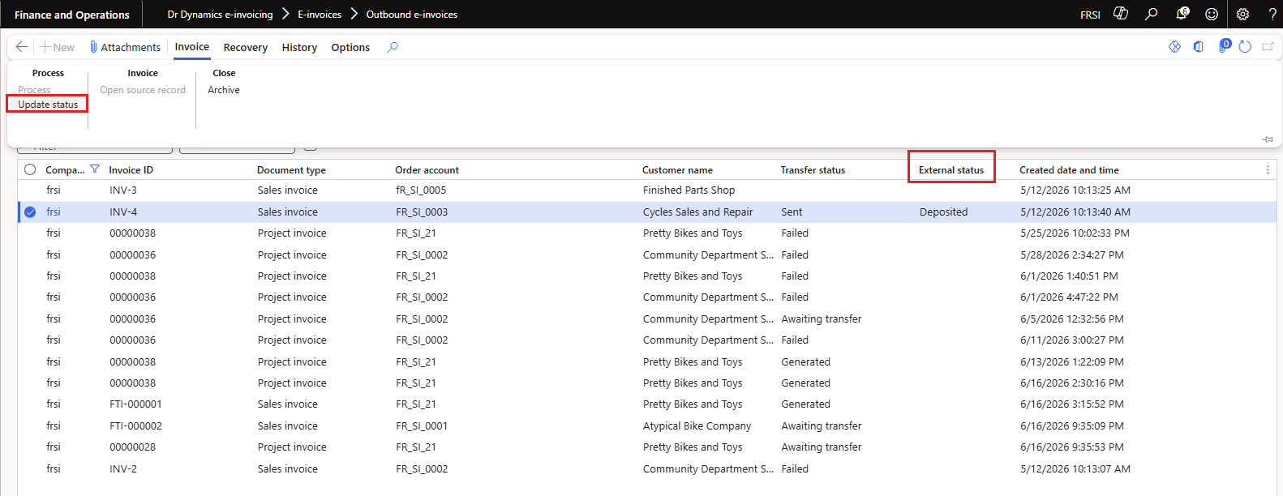The width and height of the screenshot is (1283, 496).
Task: Open invoice INV-3
Action: (x=123, y=190)
